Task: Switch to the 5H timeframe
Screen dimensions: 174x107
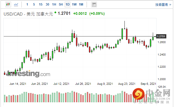Action: pyautogui.click(x=61, y=4)
